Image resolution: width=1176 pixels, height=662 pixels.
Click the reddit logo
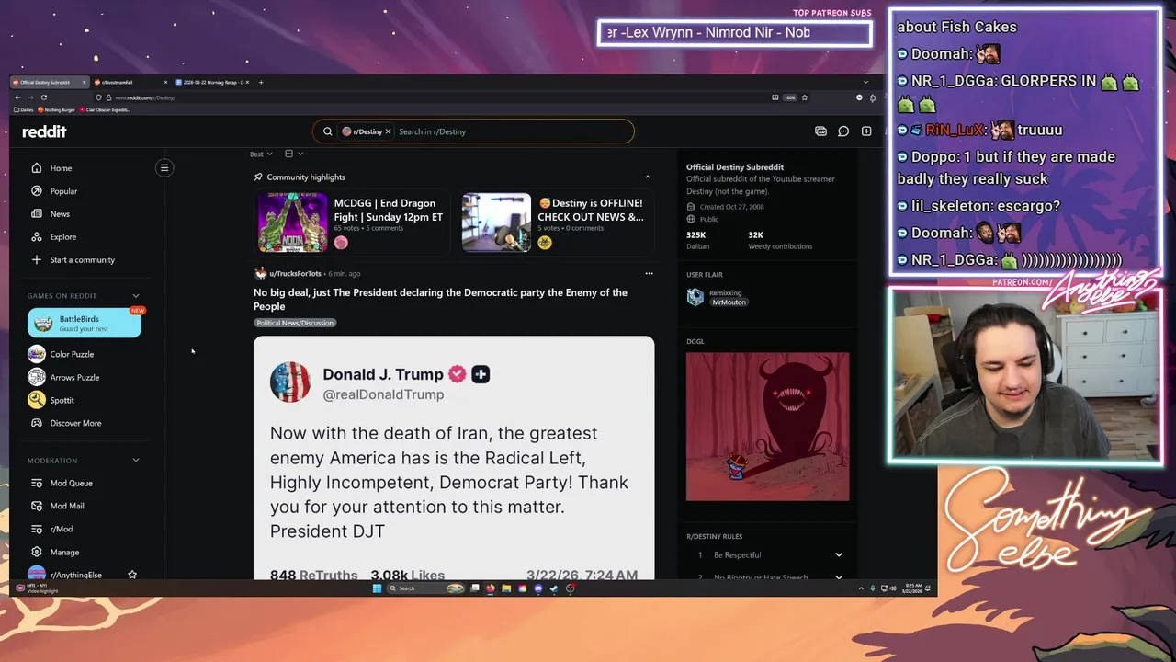point(44,131)
